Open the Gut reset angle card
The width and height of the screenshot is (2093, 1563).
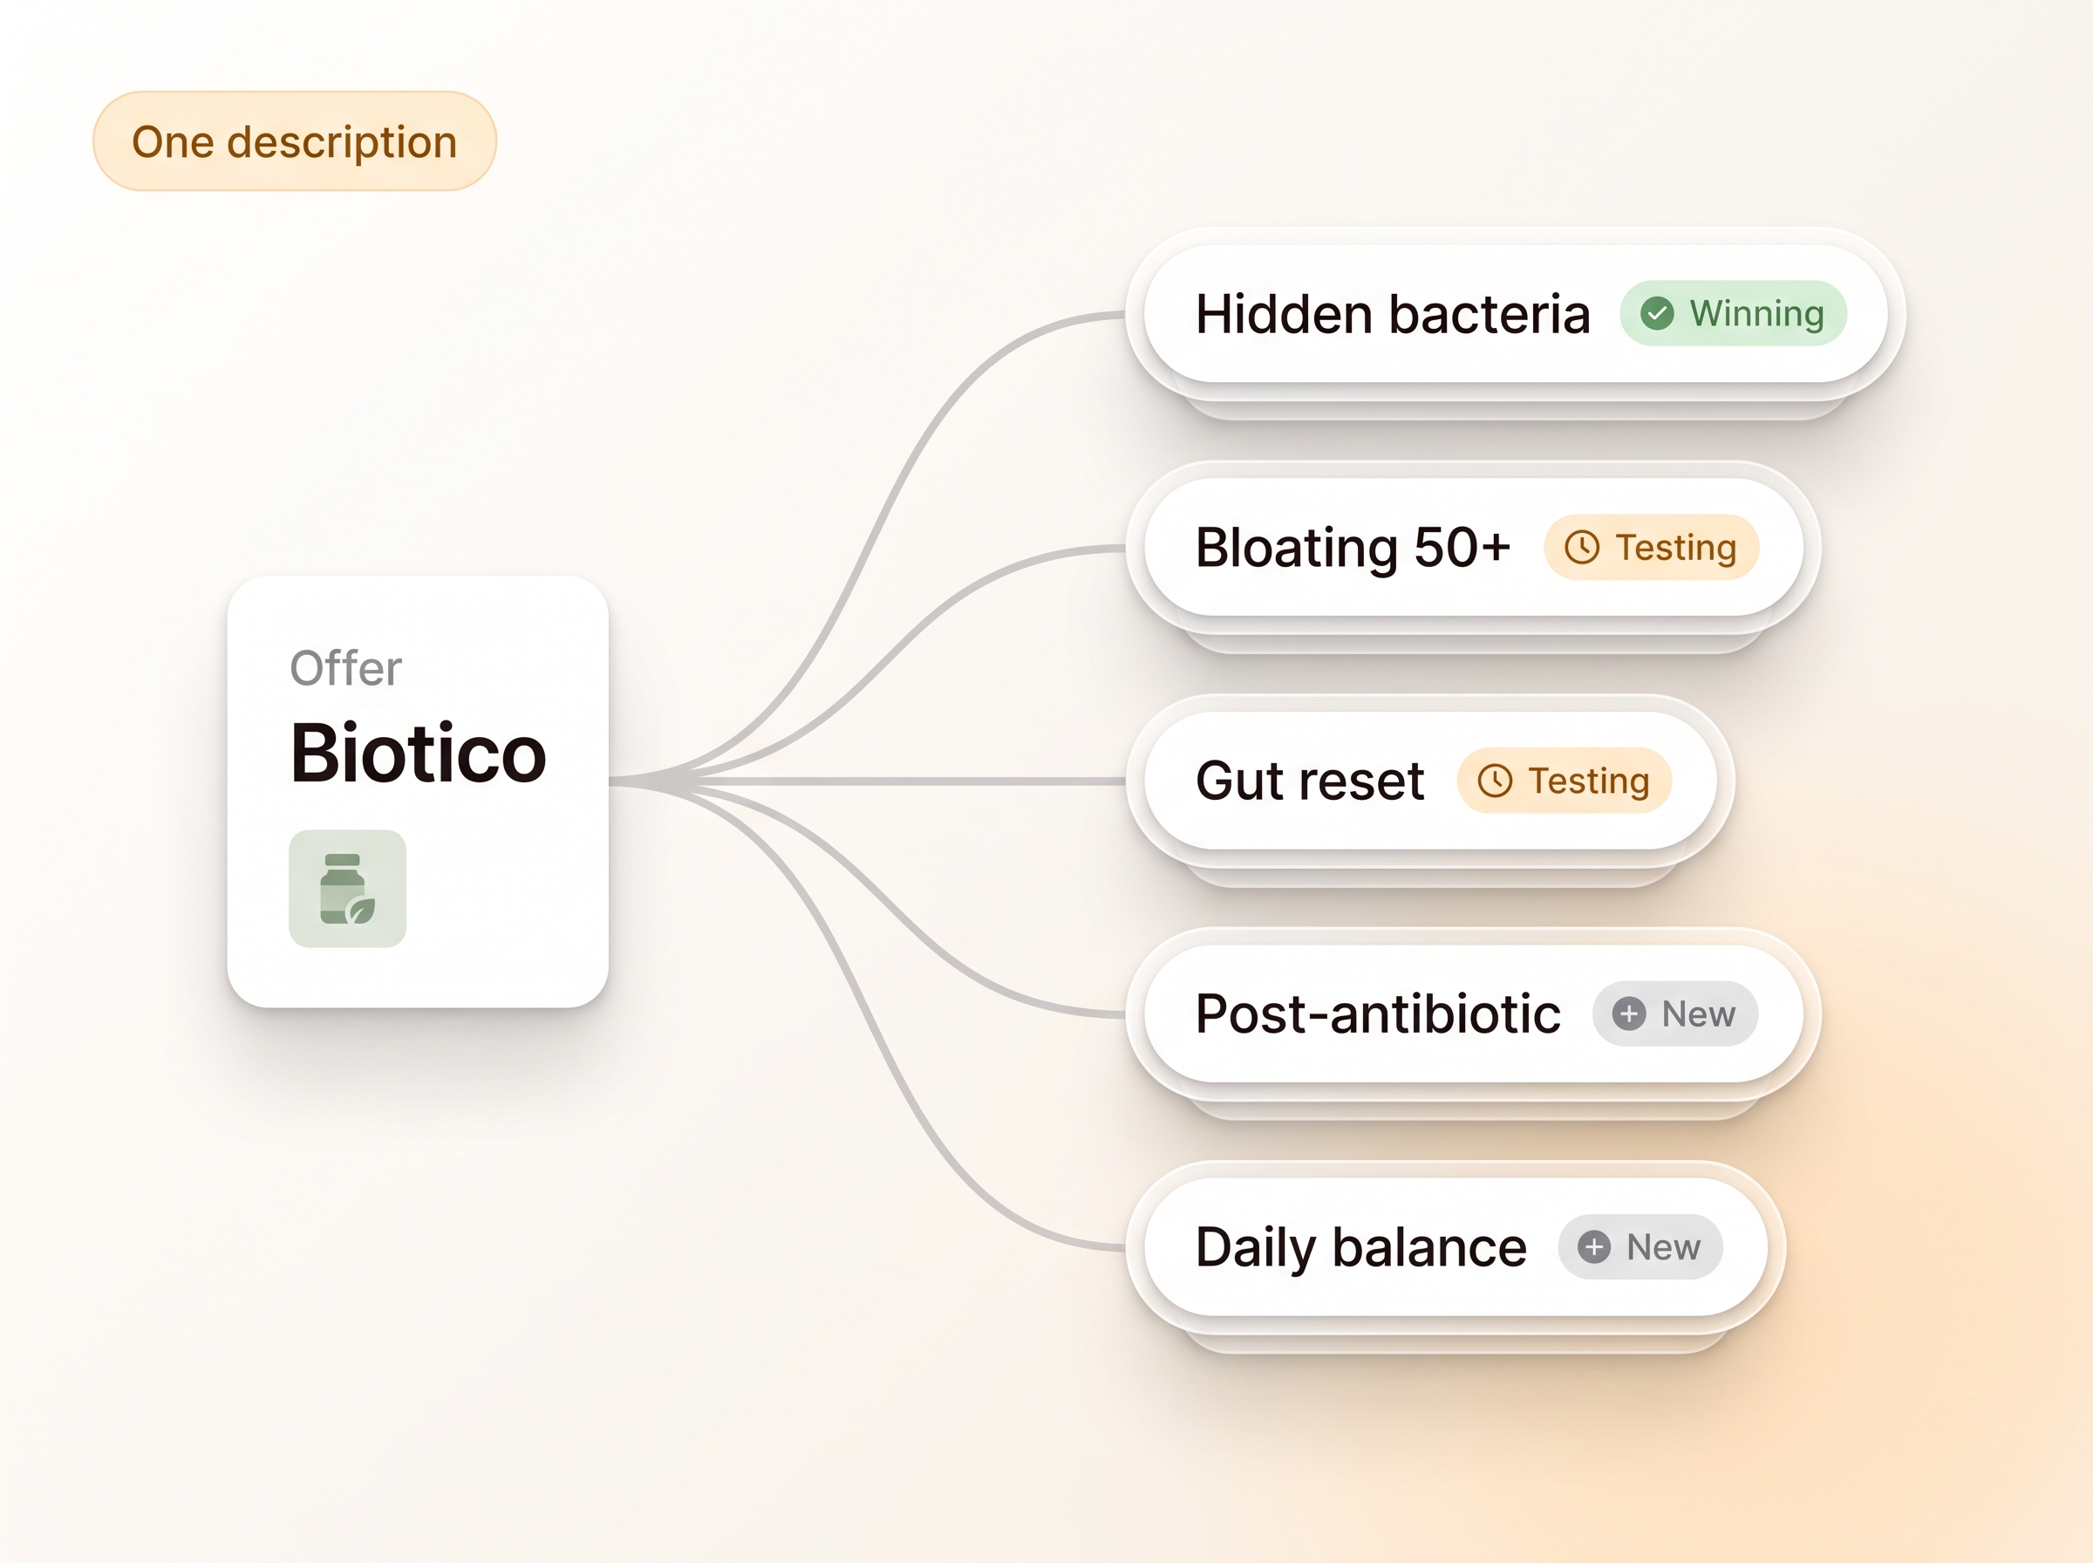click(x=1429, y=781)
